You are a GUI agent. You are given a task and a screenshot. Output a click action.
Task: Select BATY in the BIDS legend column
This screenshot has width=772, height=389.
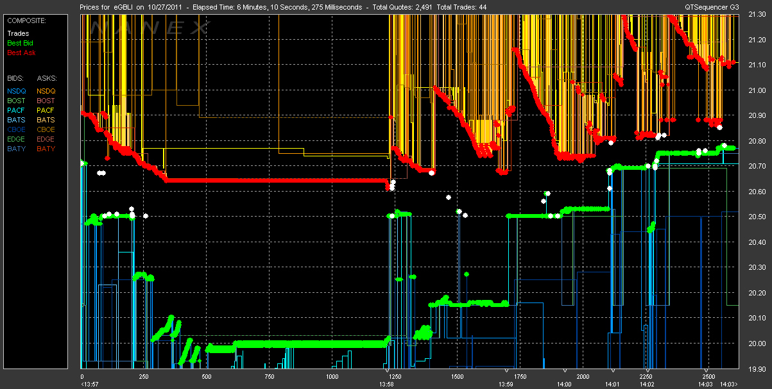tap(17, 149)
